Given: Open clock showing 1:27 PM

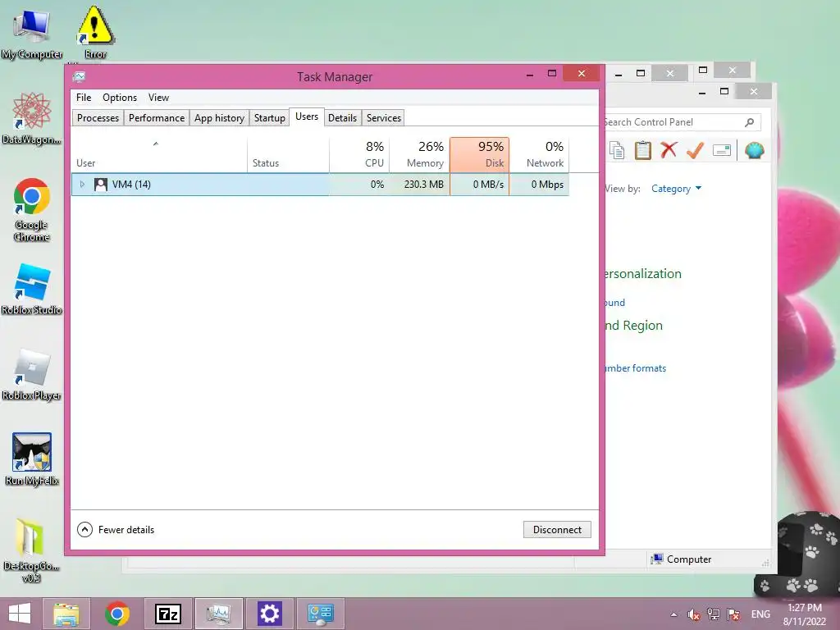Looking at the screenshot, I should coord(804,614).
